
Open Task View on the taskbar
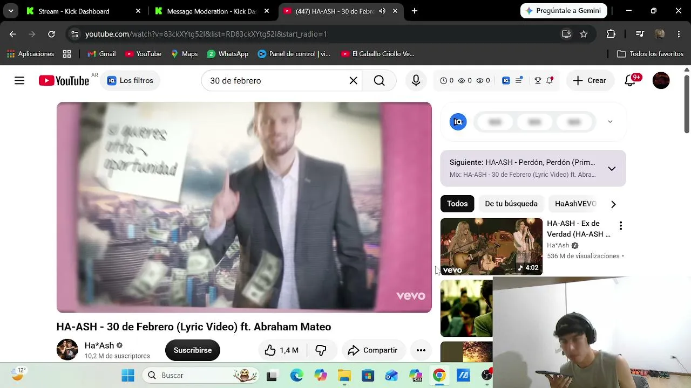pos(272,376)
